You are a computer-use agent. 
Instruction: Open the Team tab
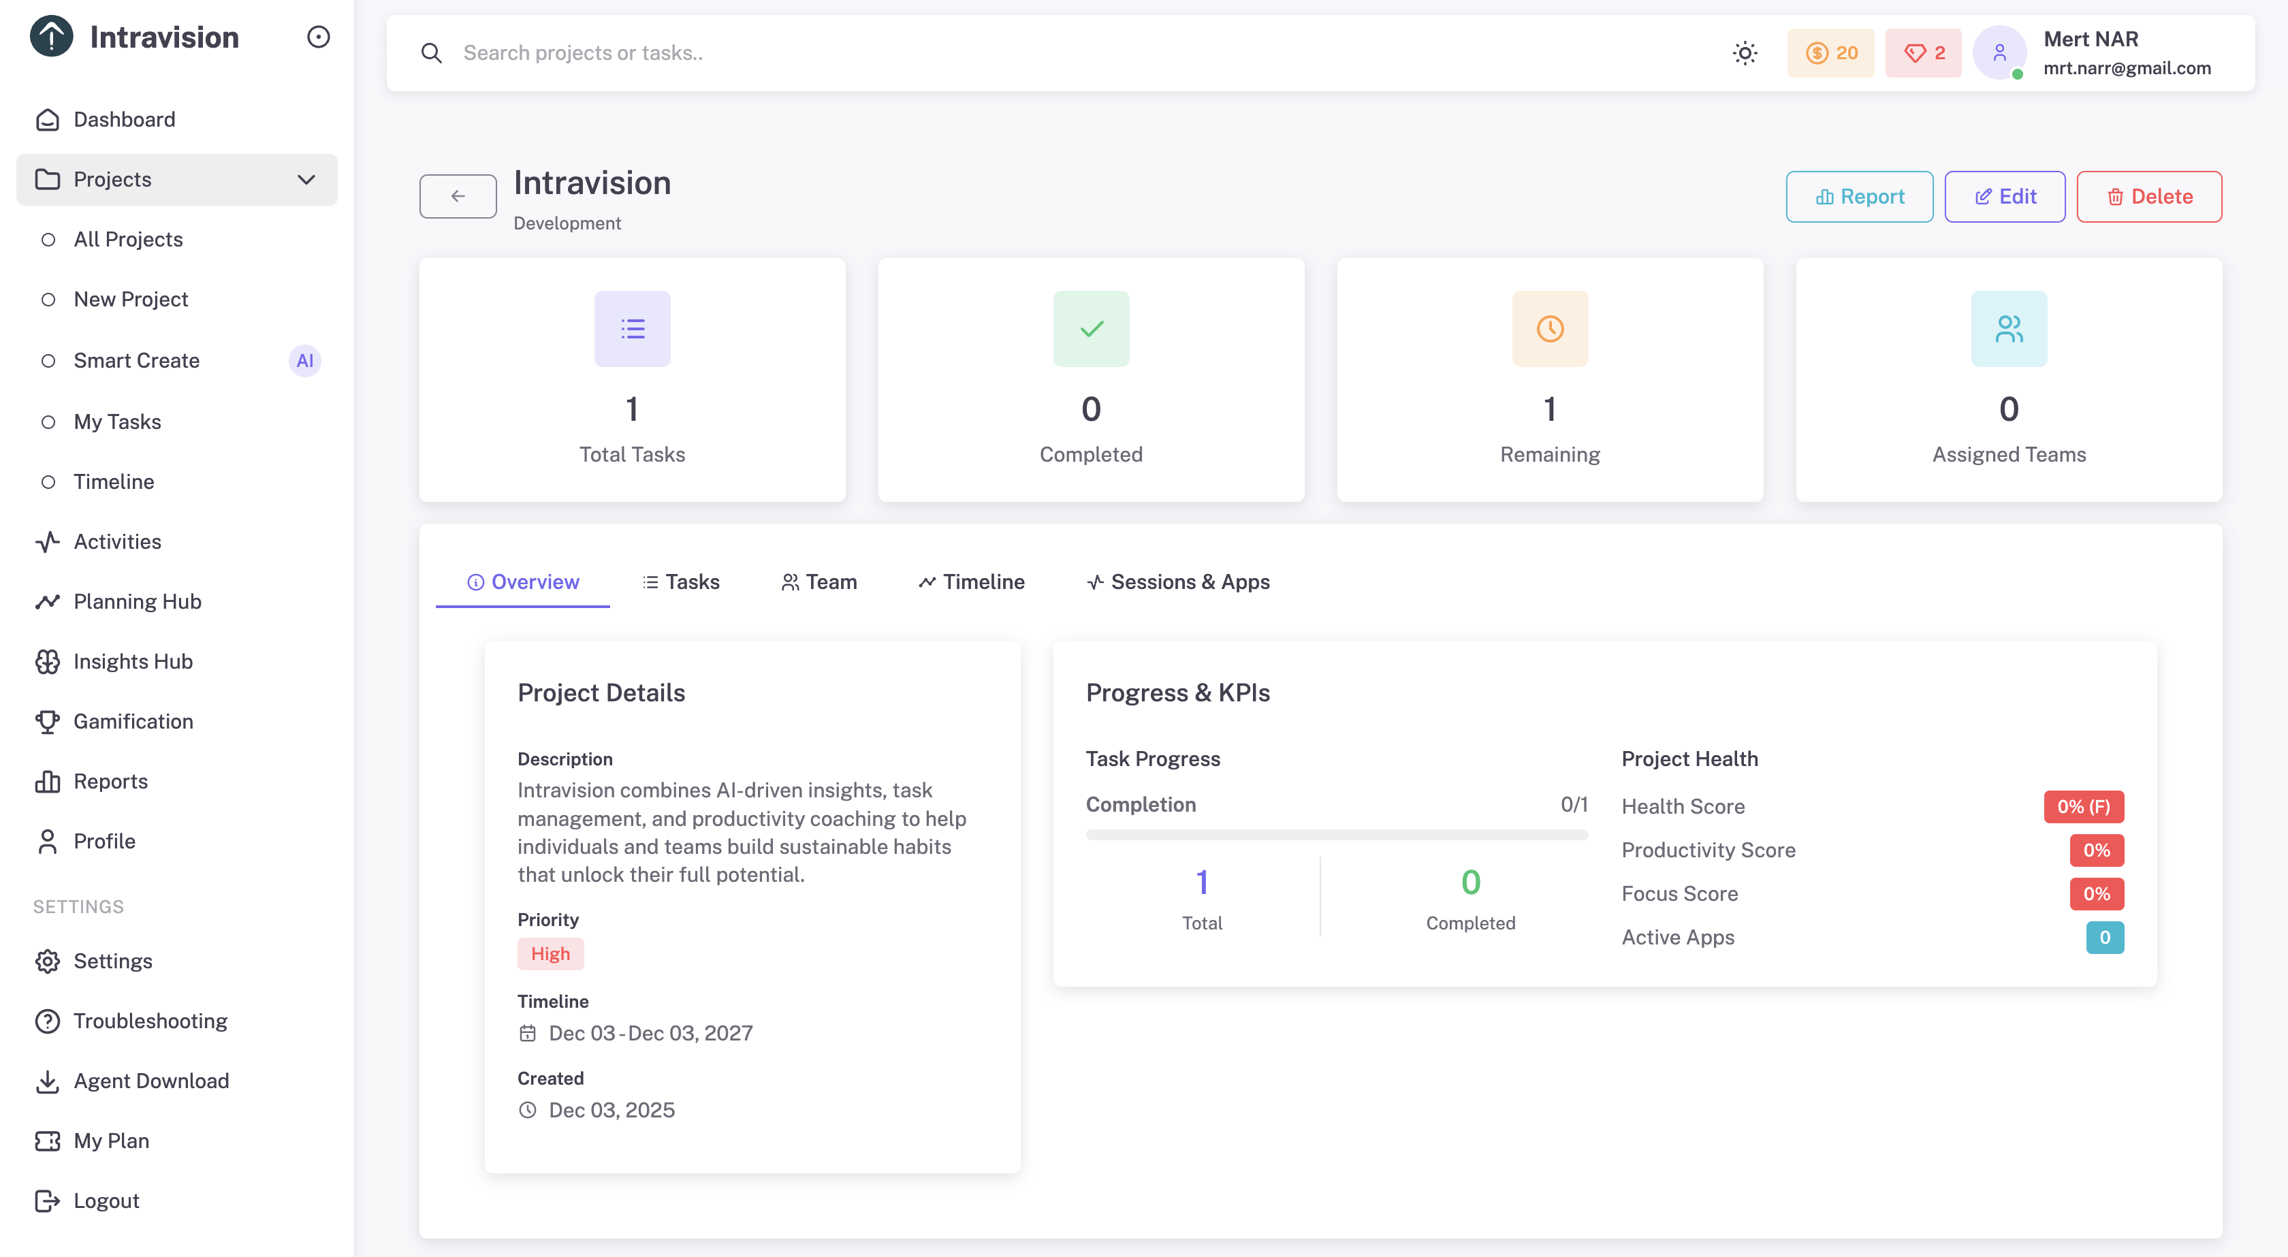pyautogui.click(x=819, y=582)
